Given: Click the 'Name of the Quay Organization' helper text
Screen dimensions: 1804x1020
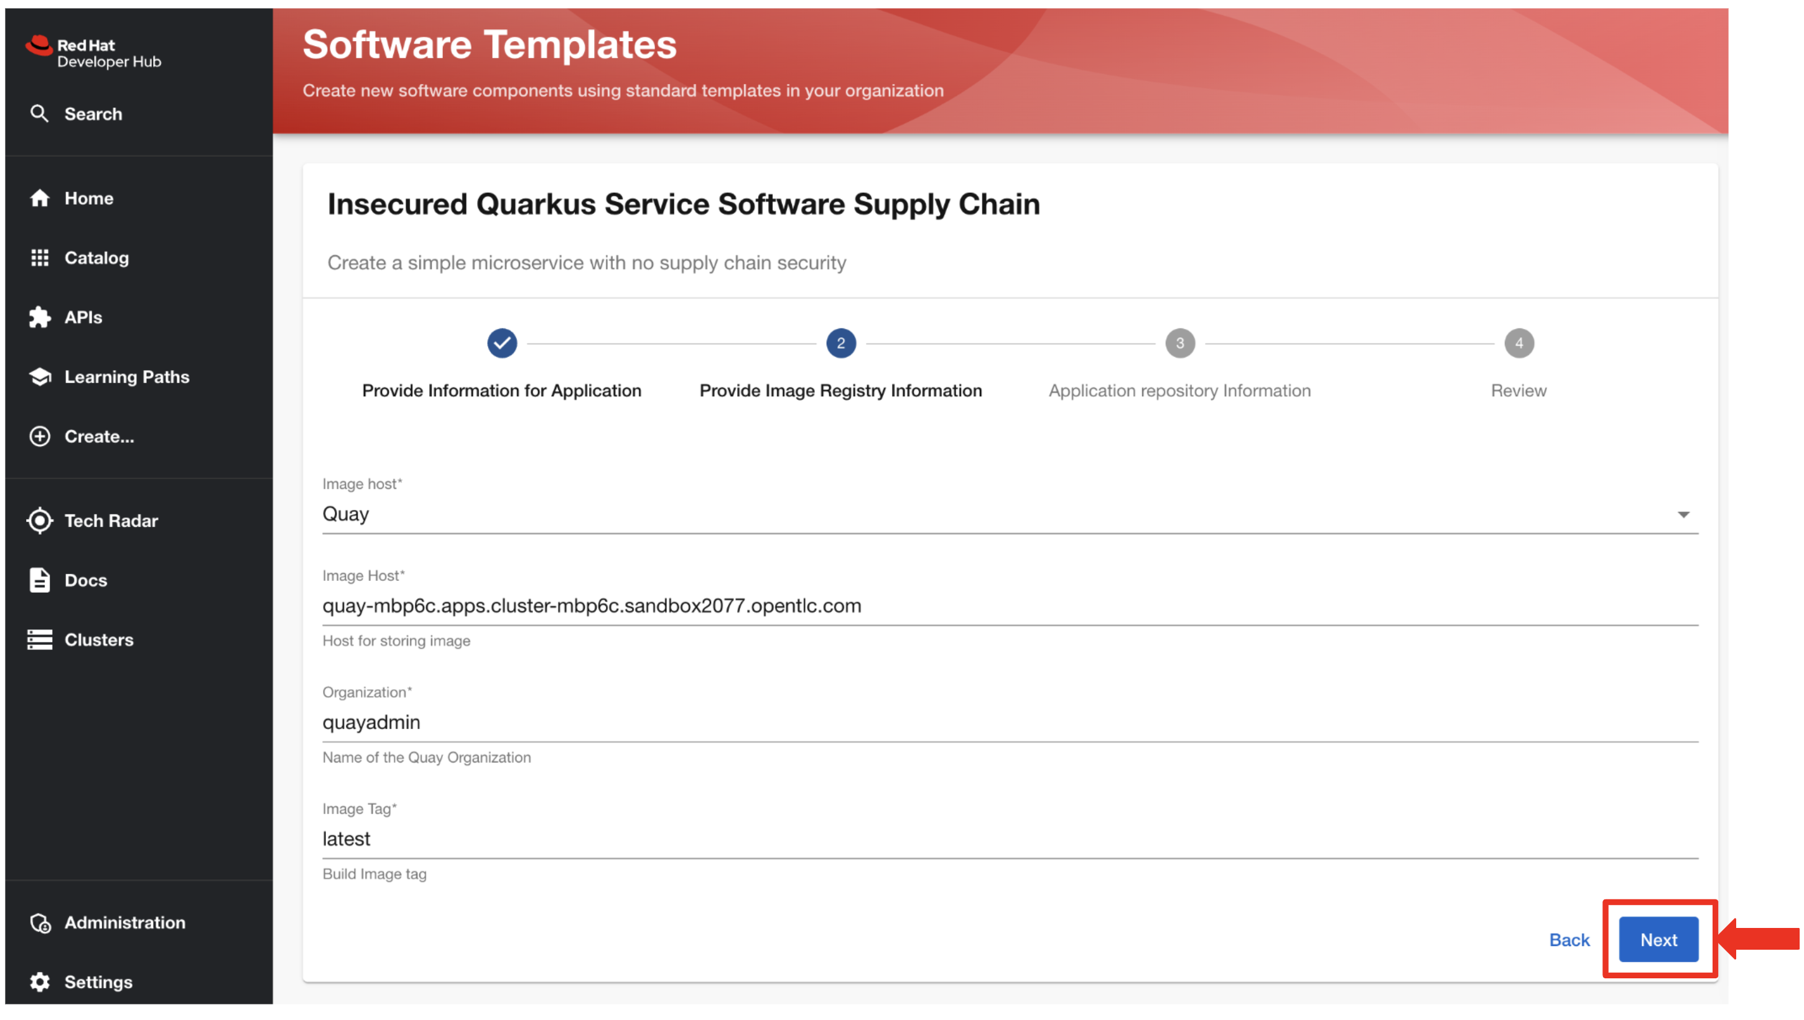Looking at the screenshot, I should 427,758.
